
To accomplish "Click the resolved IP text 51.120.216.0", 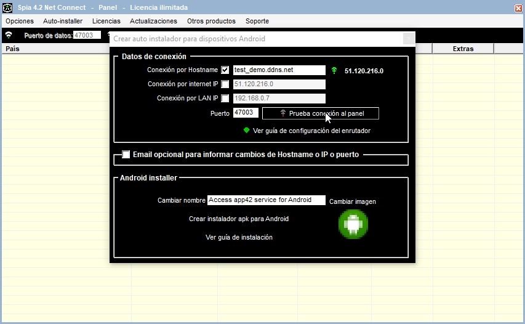I will [364, 71].
